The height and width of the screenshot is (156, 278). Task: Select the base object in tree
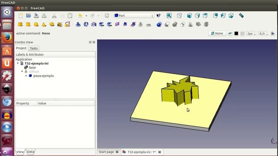32,68
